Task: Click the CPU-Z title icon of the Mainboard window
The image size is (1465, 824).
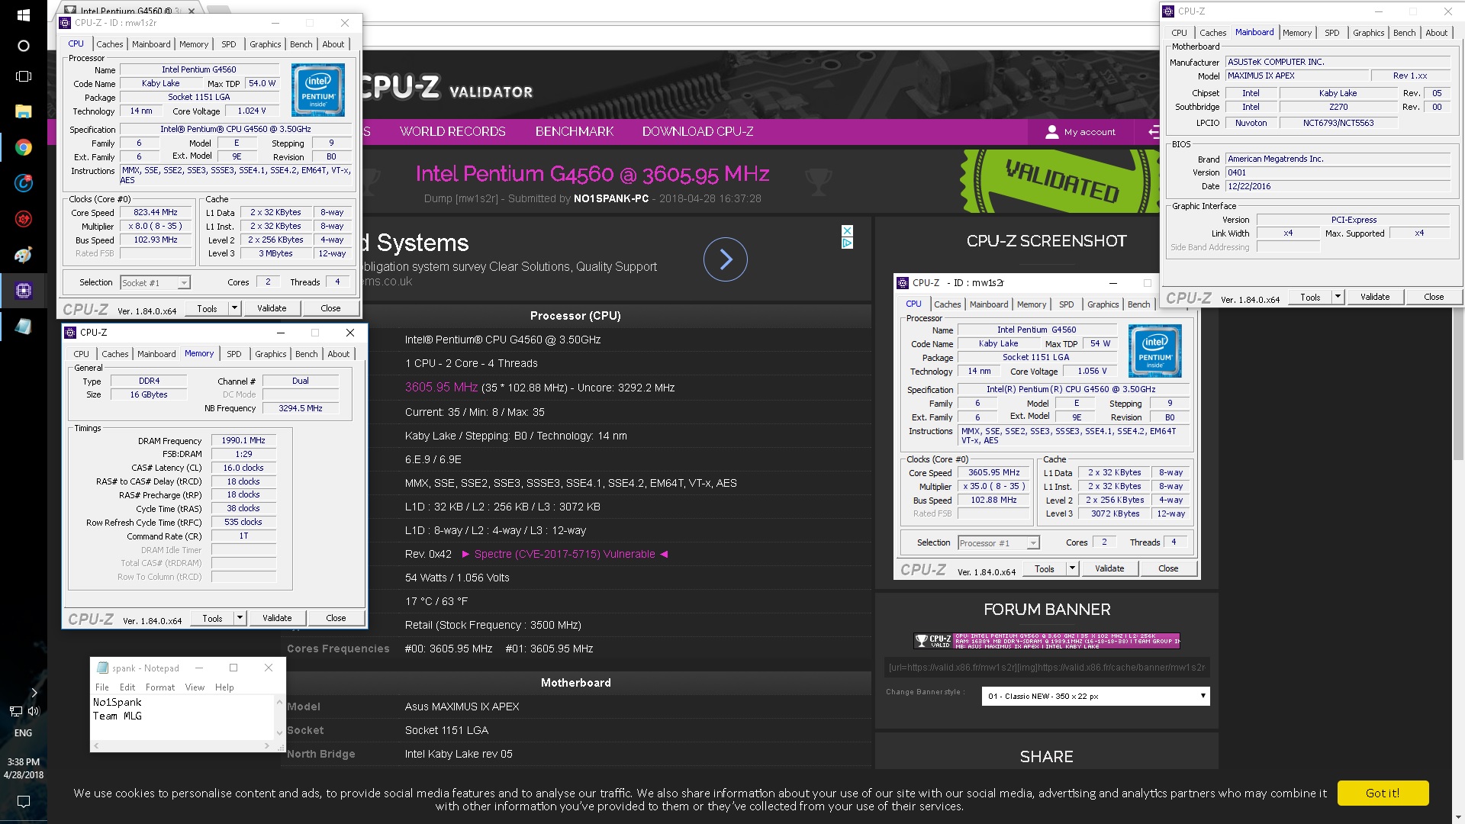Action: pyautogui.click(x=1168, y=11)
